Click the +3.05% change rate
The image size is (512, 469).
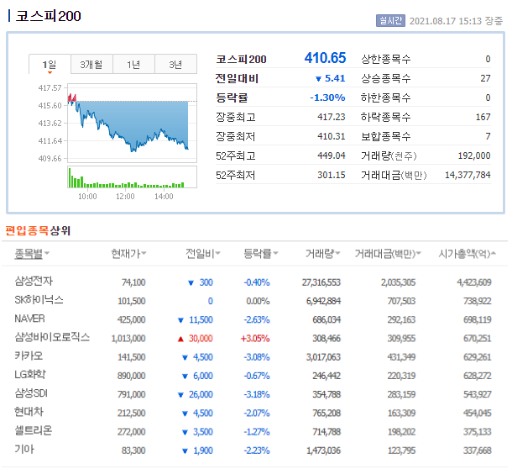255,339
